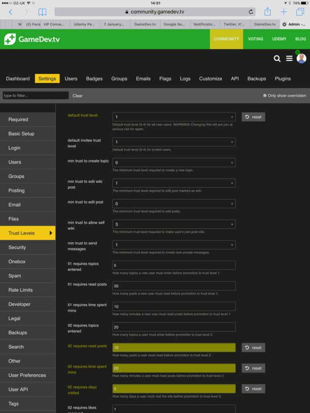Tap the Safari address bar
This screenshot has height=413, width=310.
[x=154, y=12]
